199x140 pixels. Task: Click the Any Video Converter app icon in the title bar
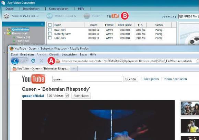(3, 3)
